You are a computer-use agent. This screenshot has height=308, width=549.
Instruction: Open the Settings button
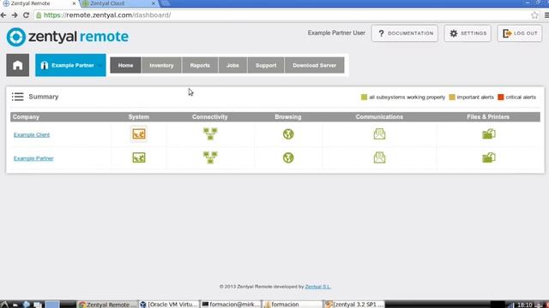(x=468, y=33)
